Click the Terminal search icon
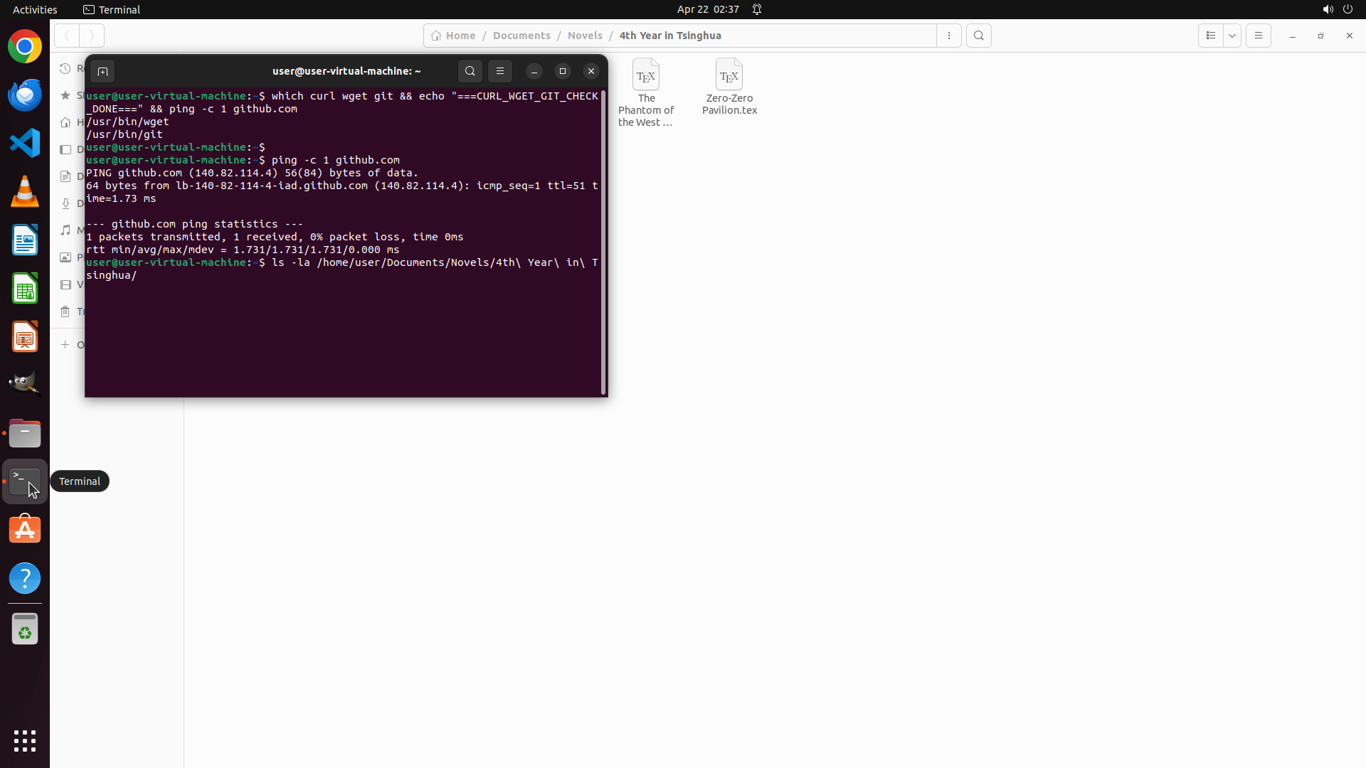 (470, 71)
